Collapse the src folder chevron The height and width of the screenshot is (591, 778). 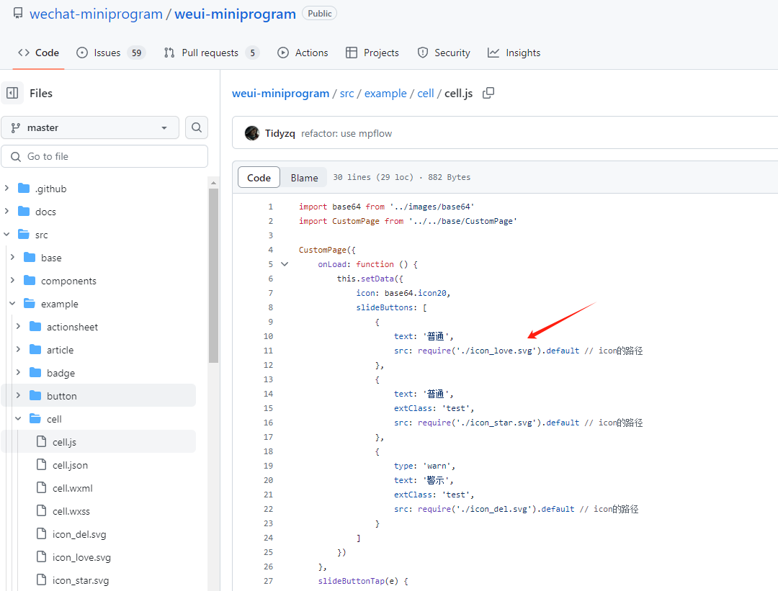click(7, 235)
